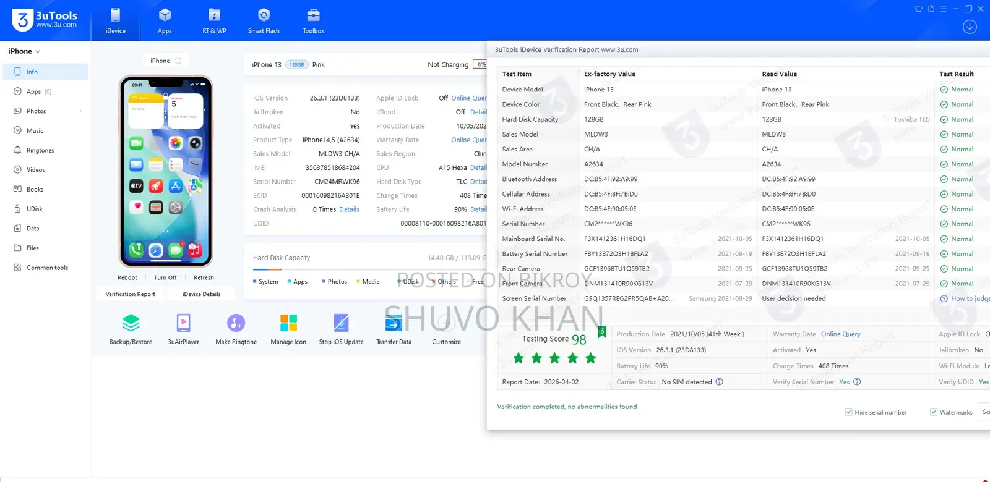990x482 pixels.
Task: Open Data in the sidebar
Action: [45, 229]
